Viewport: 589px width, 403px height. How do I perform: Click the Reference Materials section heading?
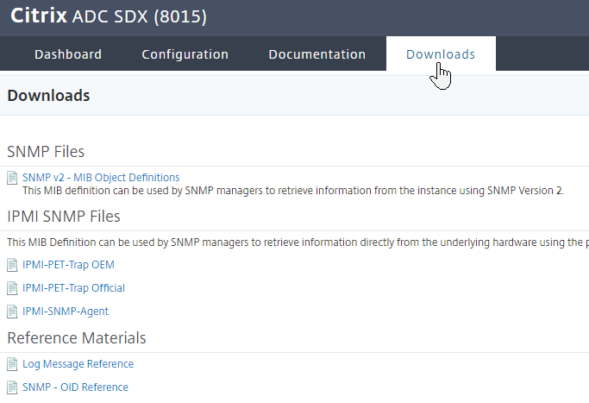77,338
